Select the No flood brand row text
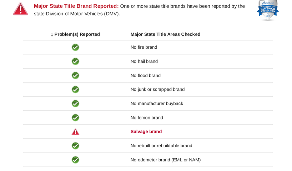This screenshot has width=292, height=171. (x=145, y=75)
